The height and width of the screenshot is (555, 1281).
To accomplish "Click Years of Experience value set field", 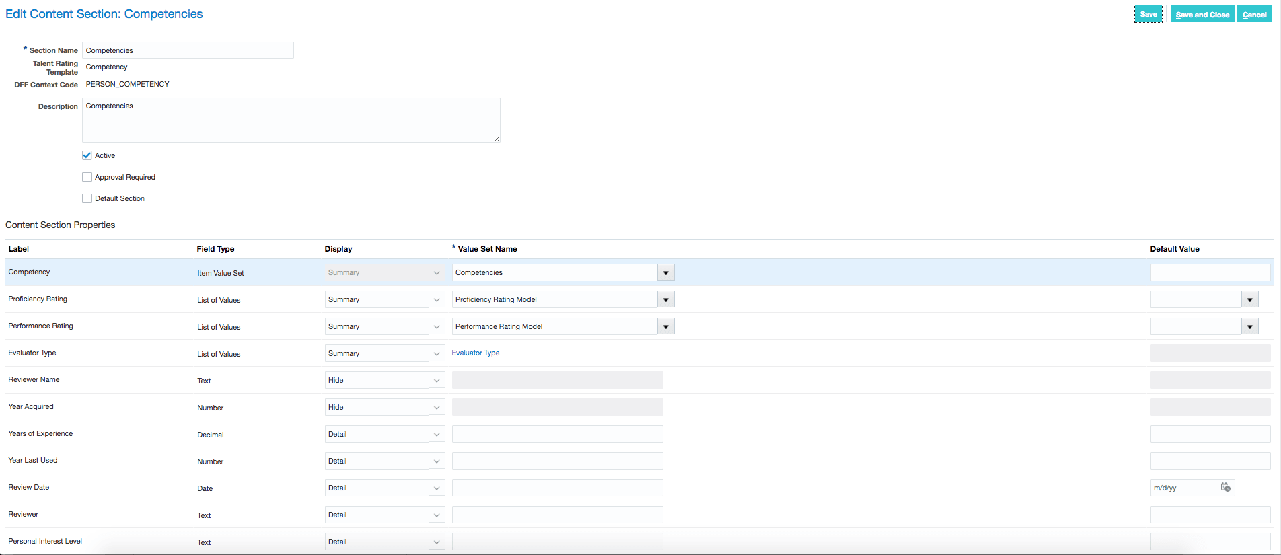I will (x=558, y=434).
